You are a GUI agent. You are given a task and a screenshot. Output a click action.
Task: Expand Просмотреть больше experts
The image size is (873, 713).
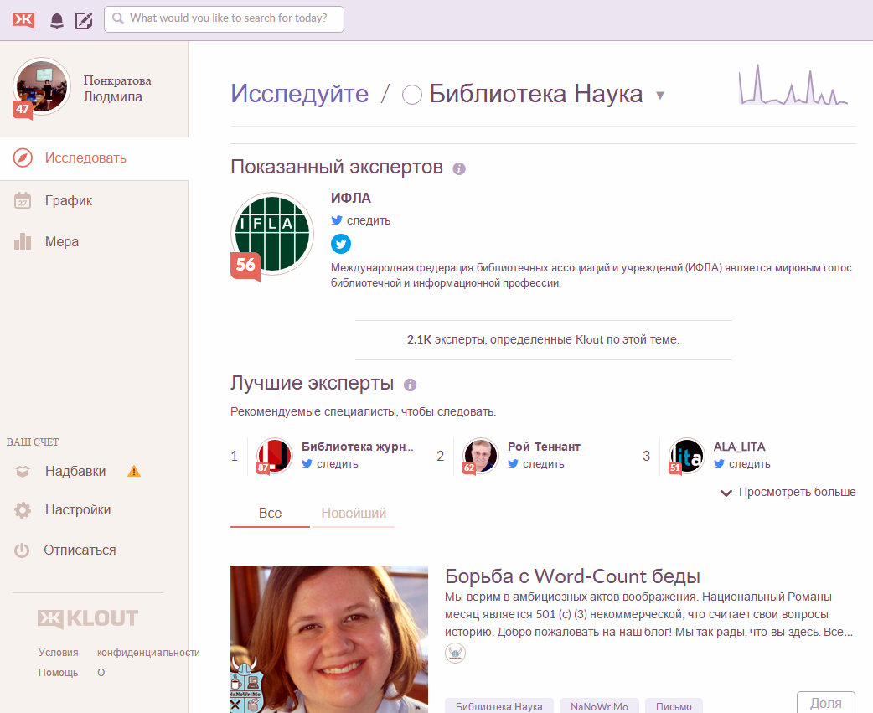788,492
